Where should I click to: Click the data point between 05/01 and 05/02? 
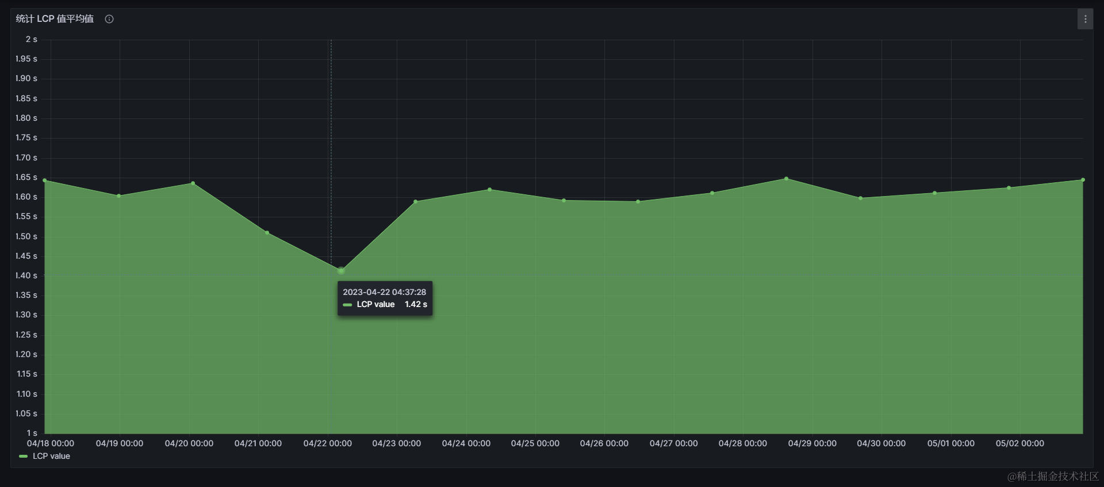[x=1009, y=188]
